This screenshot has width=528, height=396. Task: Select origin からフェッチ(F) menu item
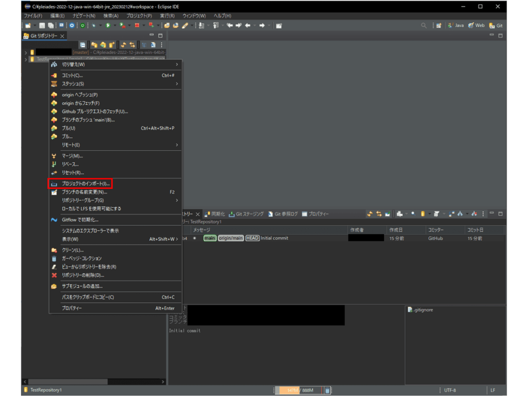click(115, 103)
